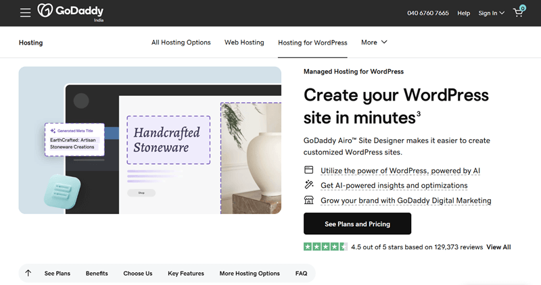Screen dimensions: 541x285
Task: Open the shopping cart
Action: click(x=519, y=11)
